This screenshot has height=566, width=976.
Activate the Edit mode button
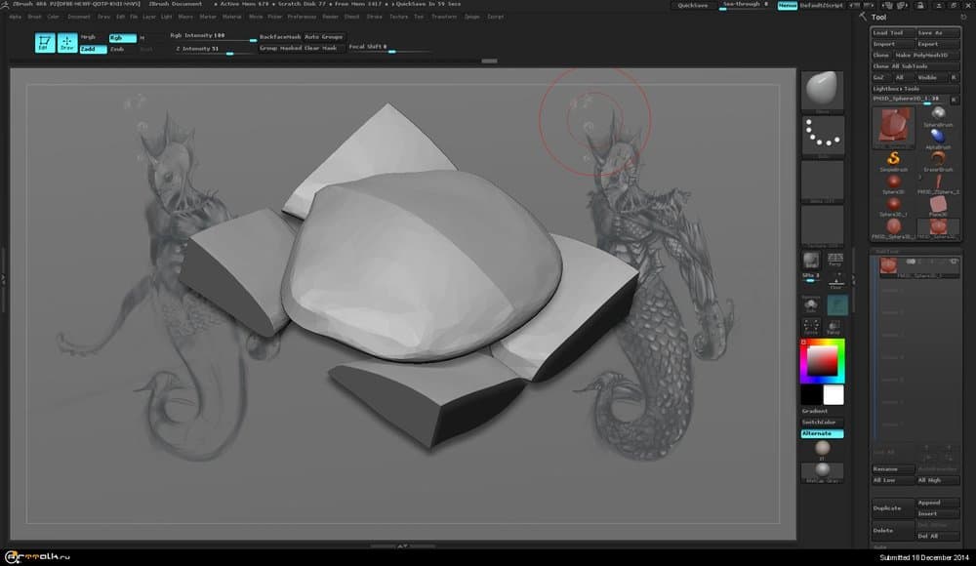point(45,42)
